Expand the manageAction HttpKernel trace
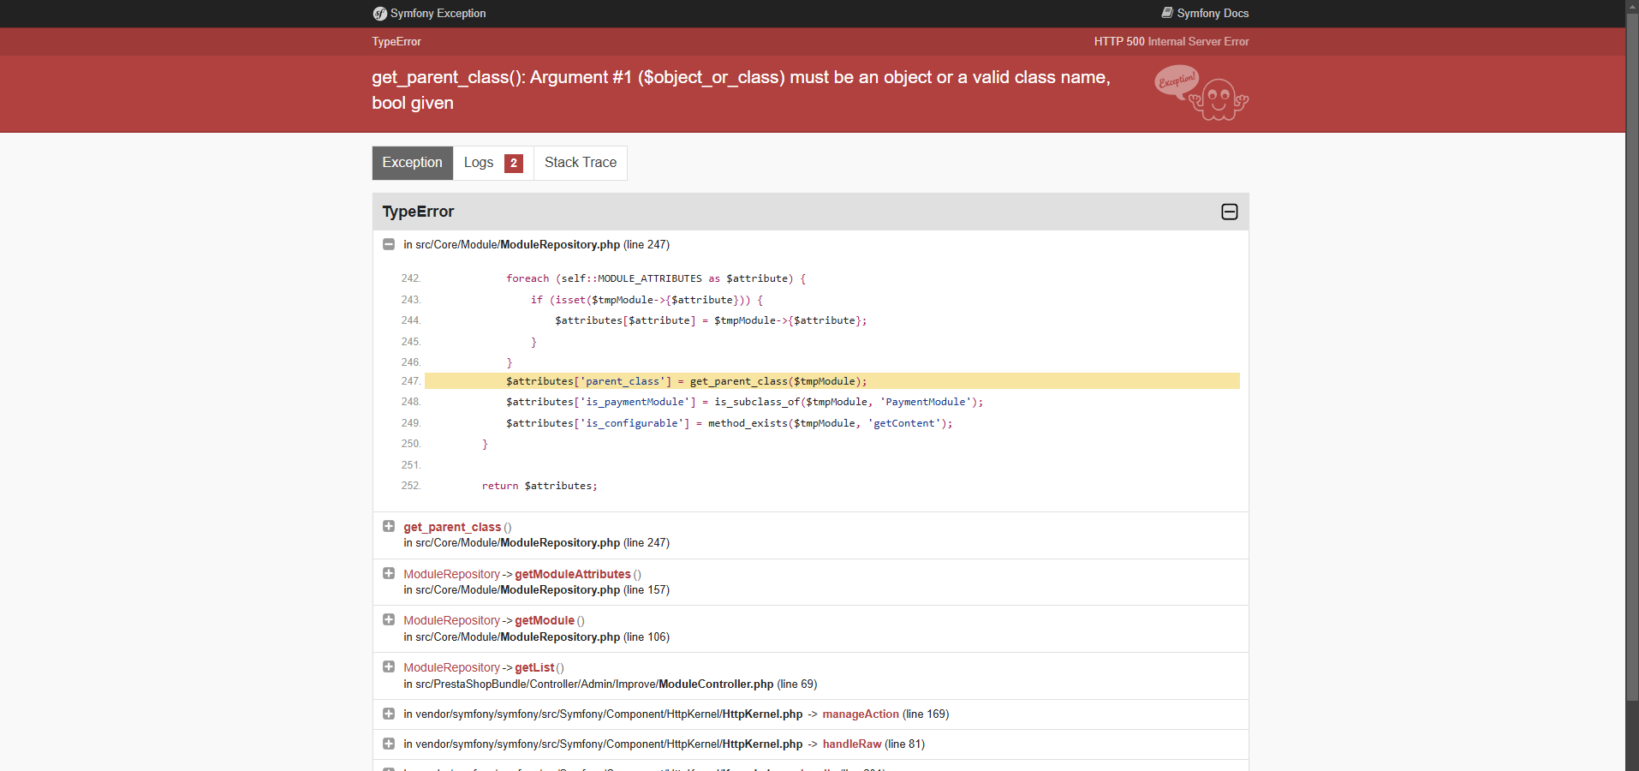Screen dimensions: 1639x771 (388, 714)
